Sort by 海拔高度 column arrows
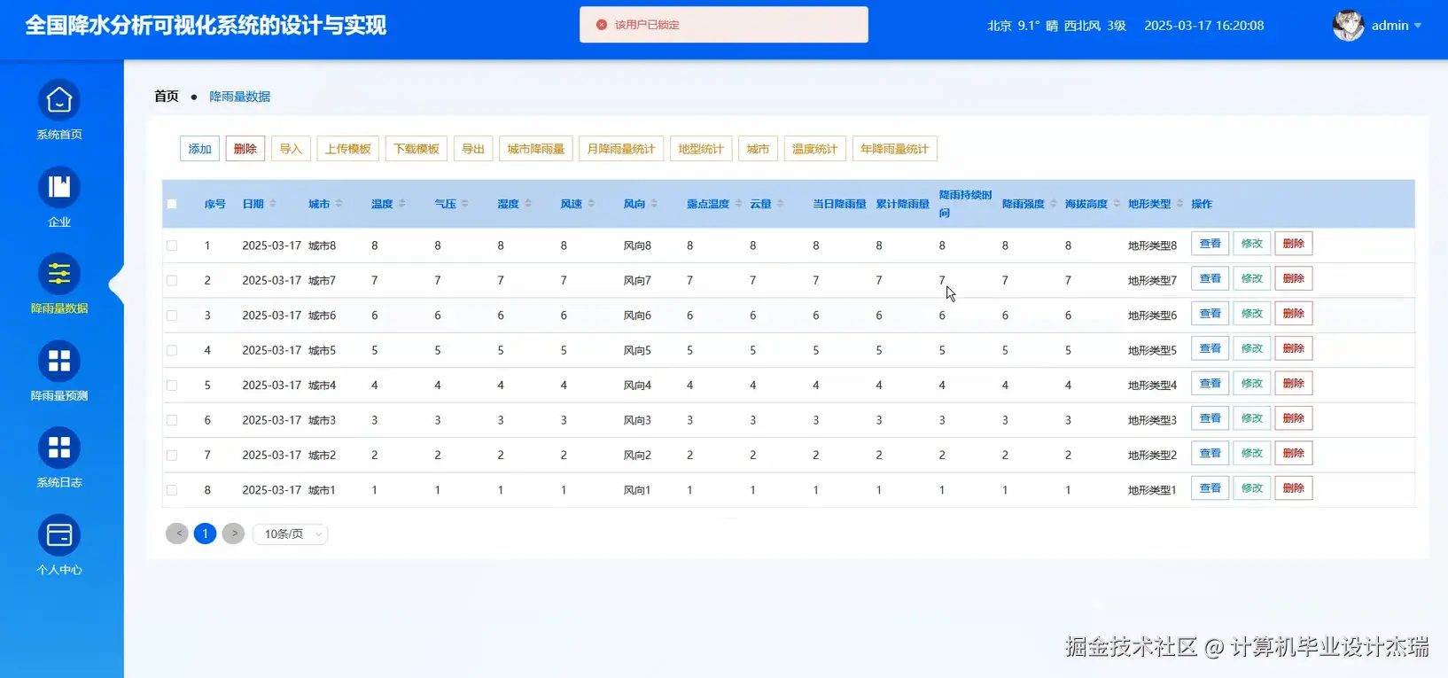Screen dimensions: 1448x678 click(x=1117, y=204)
